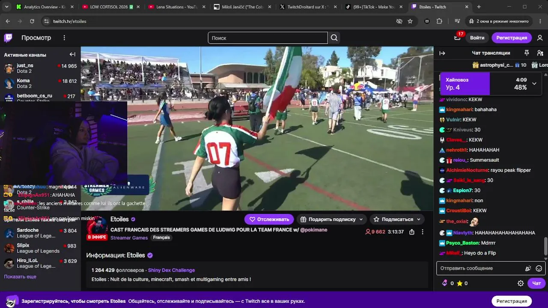The height and width of the screenshot is (308, 548).
Task: Expand the Хайповоз hype train details
Action: 534,83
